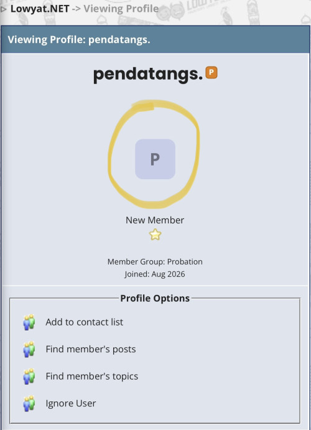Click the people icon beside Add to contact list
The image size is (311, 430).
29,322
